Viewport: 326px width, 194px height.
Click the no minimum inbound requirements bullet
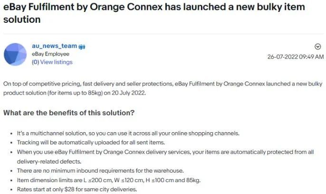pyautogui.click(x=100, y=171)
